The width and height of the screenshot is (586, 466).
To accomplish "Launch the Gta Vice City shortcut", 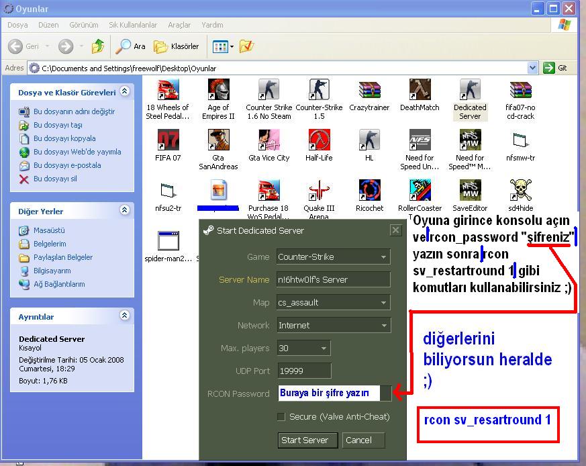I will 268,146.
